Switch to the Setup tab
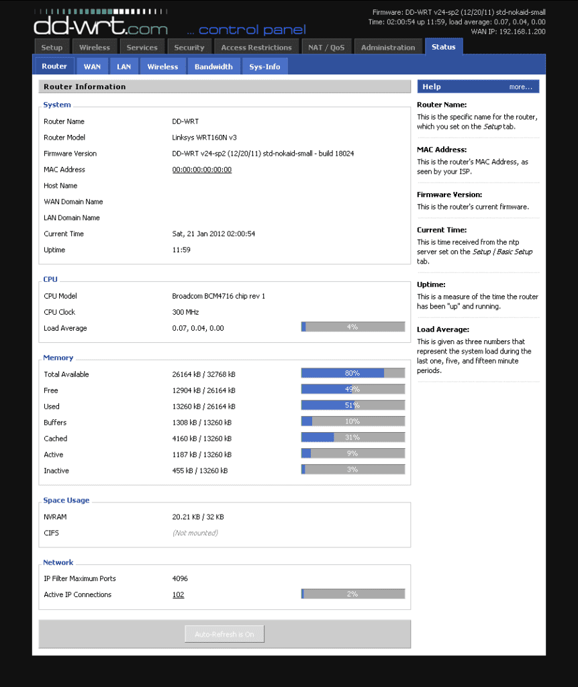Viewport: 578px width, 687px height. tap(51, 46)
